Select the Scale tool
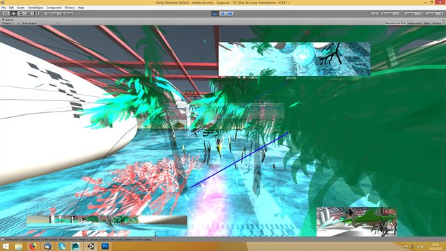 (x=29, y=14)
